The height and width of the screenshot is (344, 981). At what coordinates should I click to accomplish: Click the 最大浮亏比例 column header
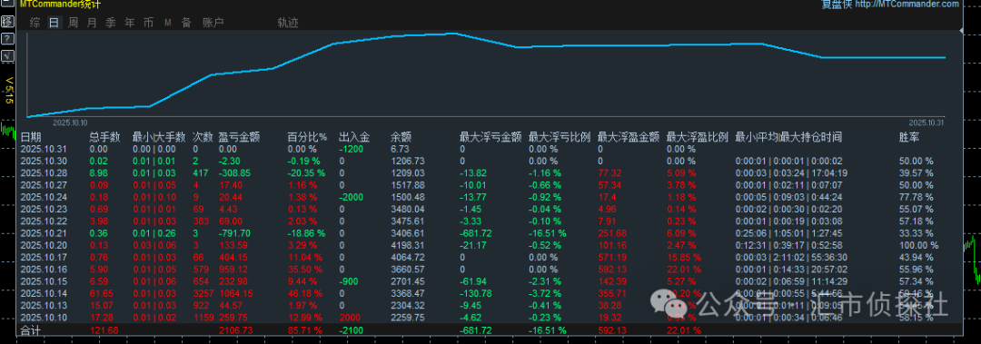560,138
